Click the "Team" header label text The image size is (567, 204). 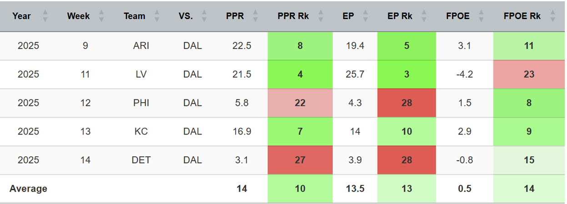pyautogui.click(x=134, y=16)
